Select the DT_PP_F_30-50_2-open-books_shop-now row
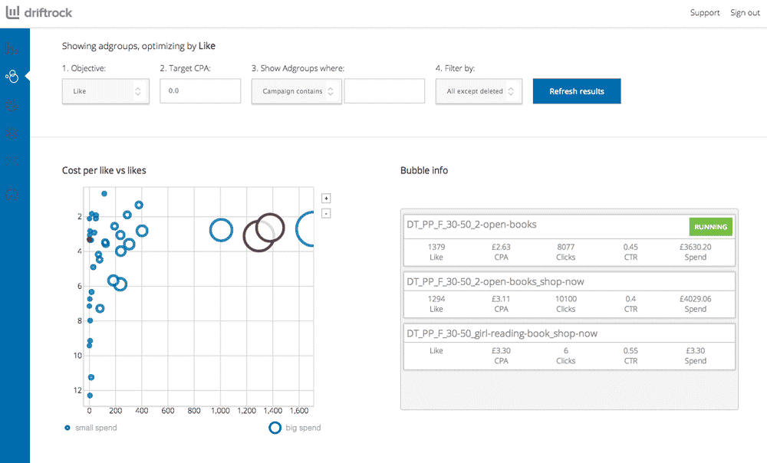 568,281
